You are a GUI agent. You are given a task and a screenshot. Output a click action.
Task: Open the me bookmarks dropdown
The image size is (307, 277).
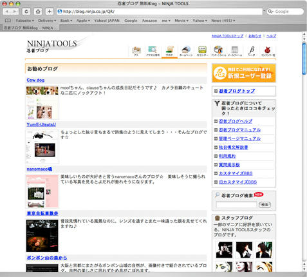click(x=166, y=21)
